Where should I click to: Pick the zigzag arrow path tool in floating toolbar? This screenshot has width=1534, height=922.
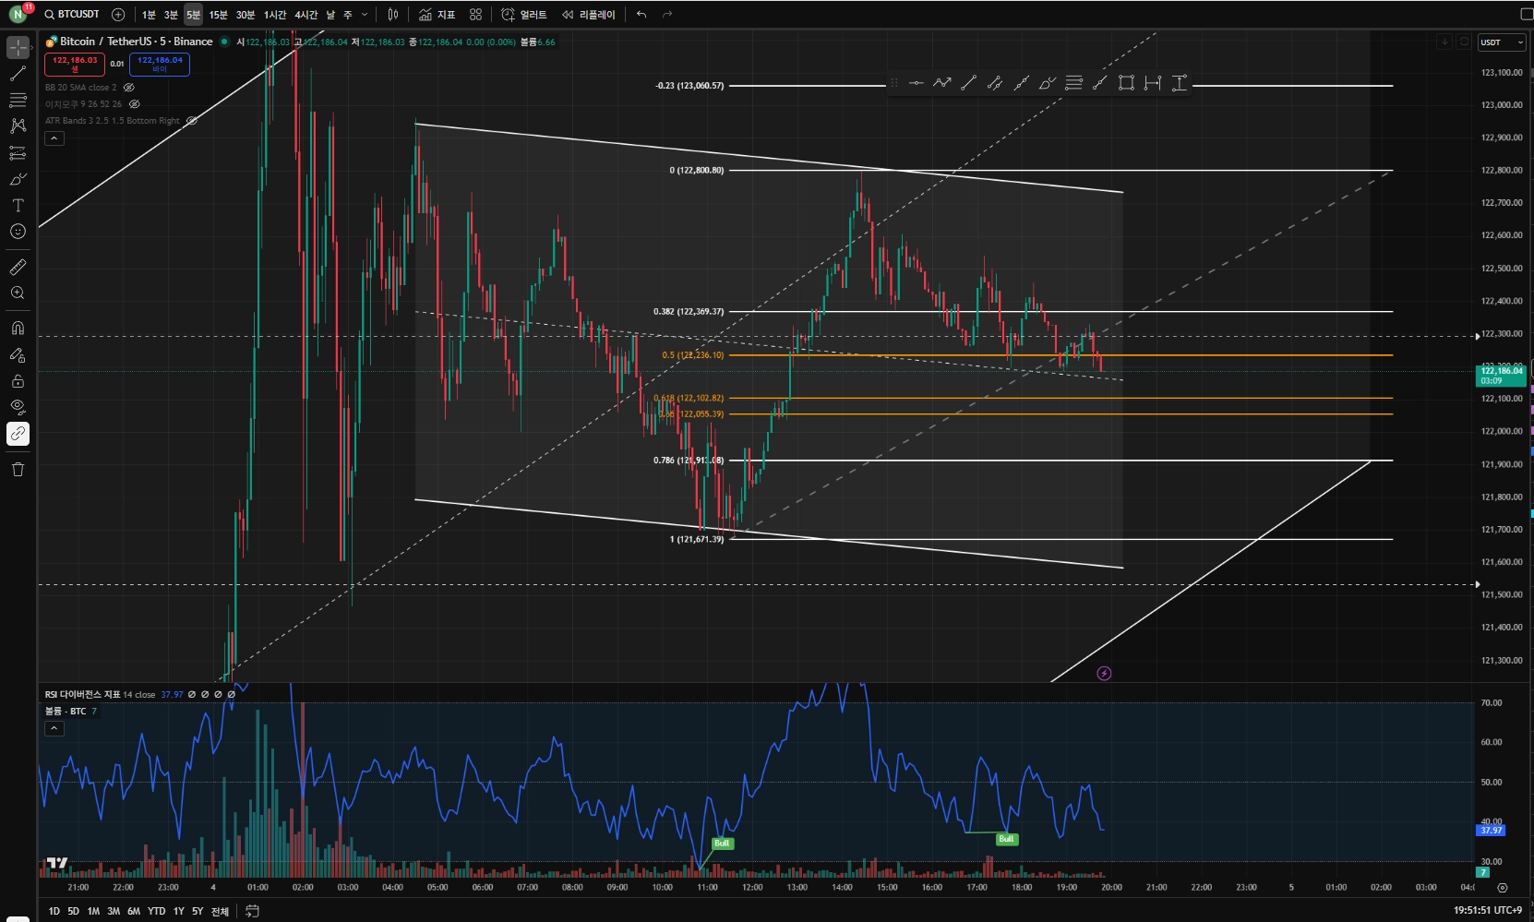tap(941, 83)
